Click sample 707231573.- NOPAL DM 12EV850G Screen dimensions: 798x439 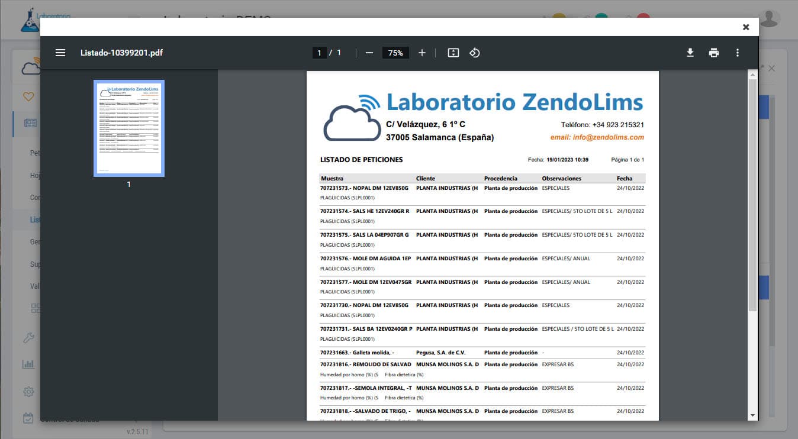pyautogui.click(x=364, y=188)
